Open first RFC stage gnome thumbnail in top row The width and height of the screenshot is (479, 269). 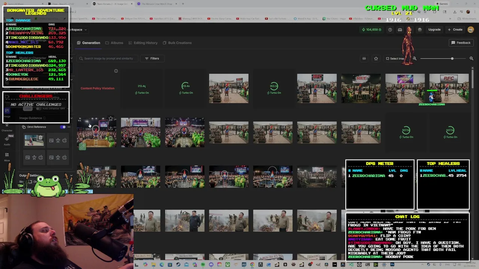(229, 88)
